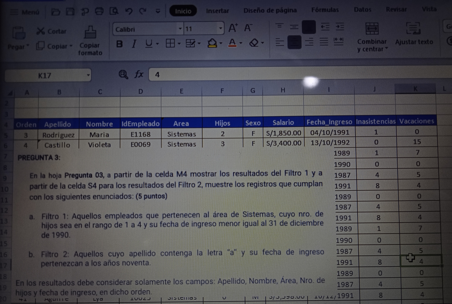Open the Vista tab

tap(429, 9)
